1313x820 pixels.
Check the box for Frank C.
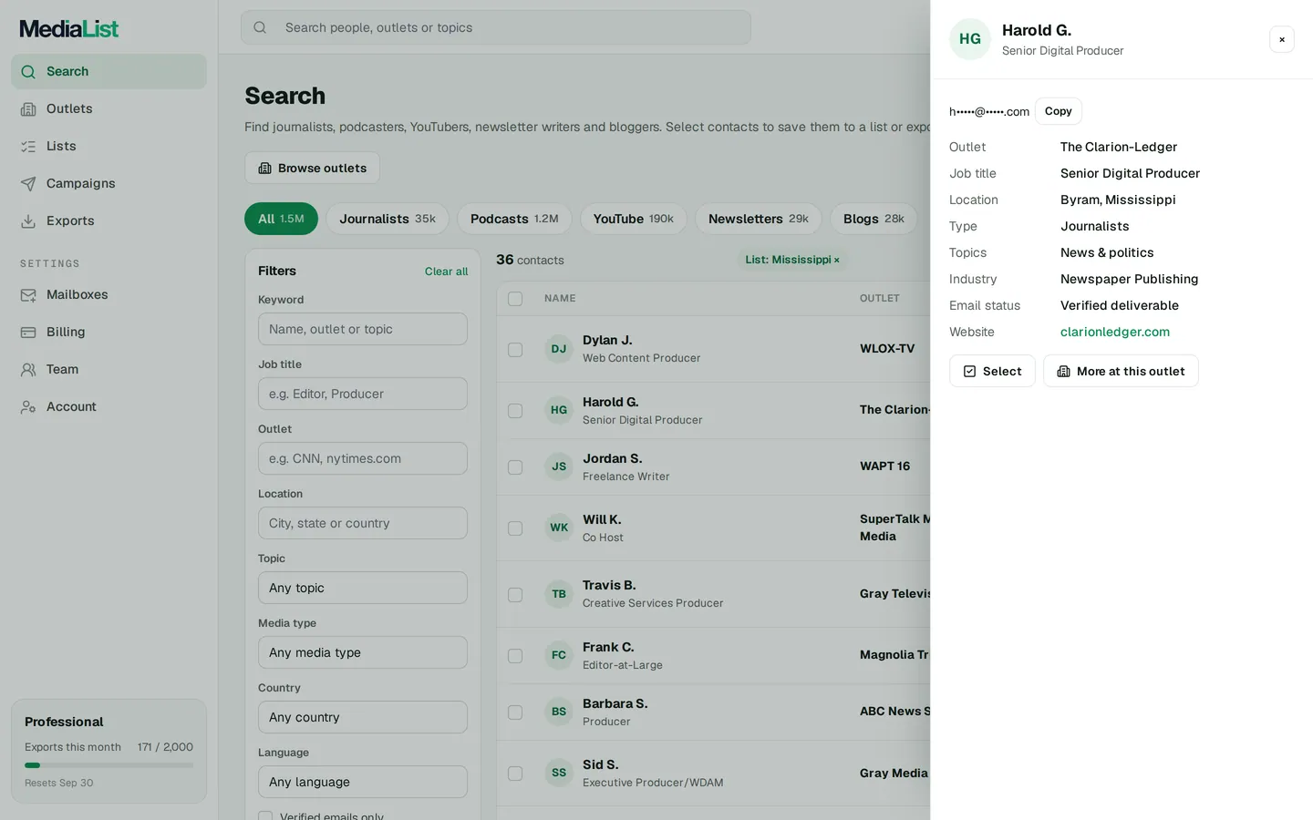(x=515, y=656)
